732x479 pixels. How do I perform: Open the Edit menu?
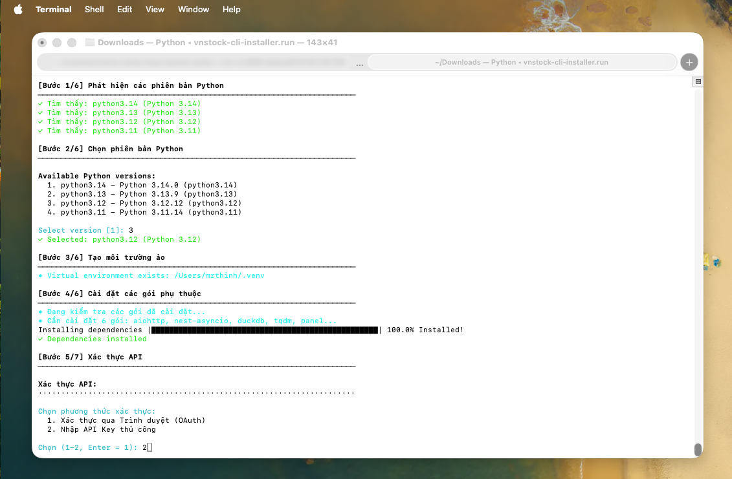coord(125,10)
